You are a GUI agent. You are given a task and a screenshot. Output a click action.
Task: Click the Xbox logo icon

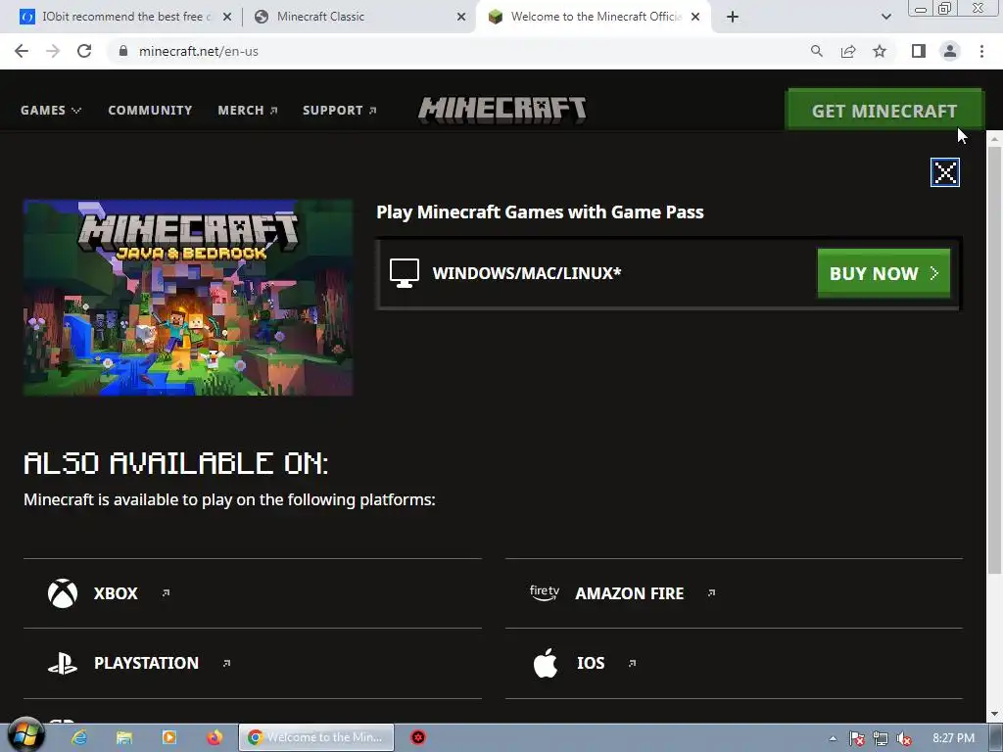pyautogui.click(x=63, y=593)
